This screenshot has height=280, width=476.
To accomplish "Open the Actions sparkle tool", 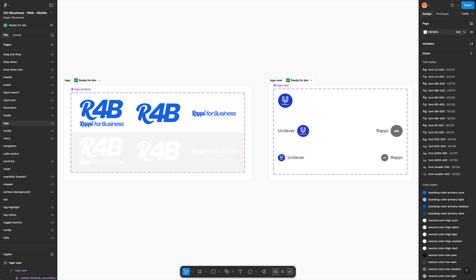I will 263,272.
